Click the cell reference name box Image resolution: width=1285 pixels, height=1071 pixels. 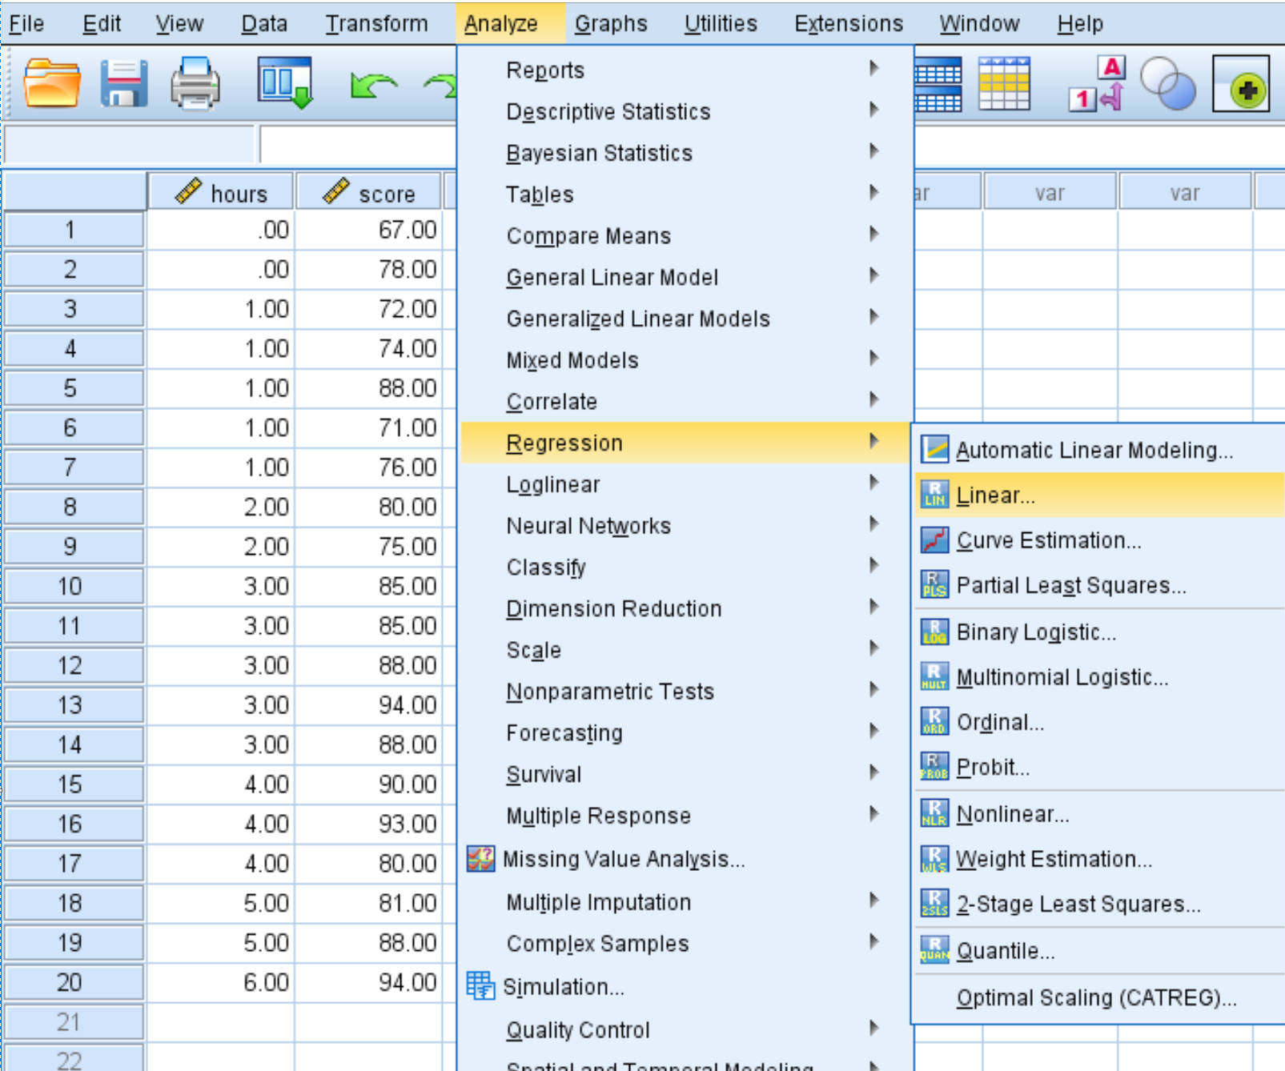130,145
